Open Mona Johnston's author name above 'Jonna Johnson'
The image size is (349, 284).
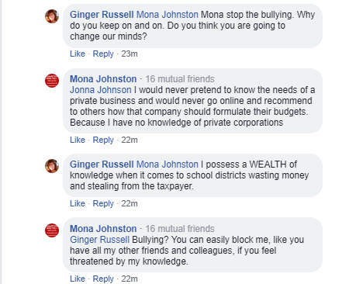[103, 79]
